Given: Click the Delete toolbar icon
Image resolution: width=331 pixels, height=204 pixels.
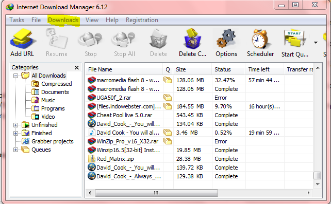Looking at the screenshot, I should [x=158, y=39].
